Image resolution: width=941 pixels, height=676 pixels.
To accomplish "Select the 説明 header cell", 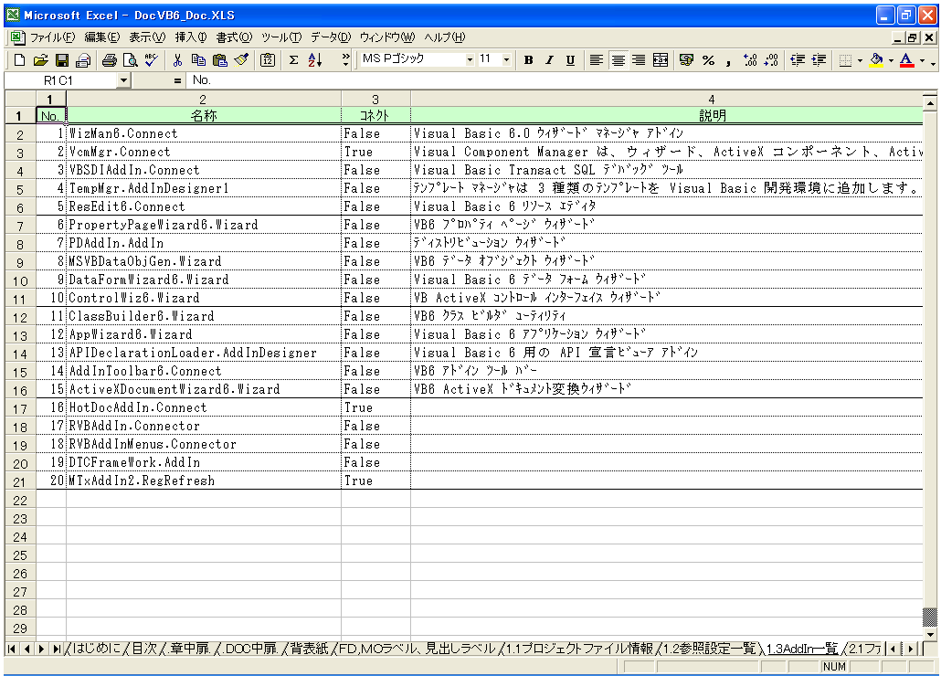I will [x=667, y=115].
